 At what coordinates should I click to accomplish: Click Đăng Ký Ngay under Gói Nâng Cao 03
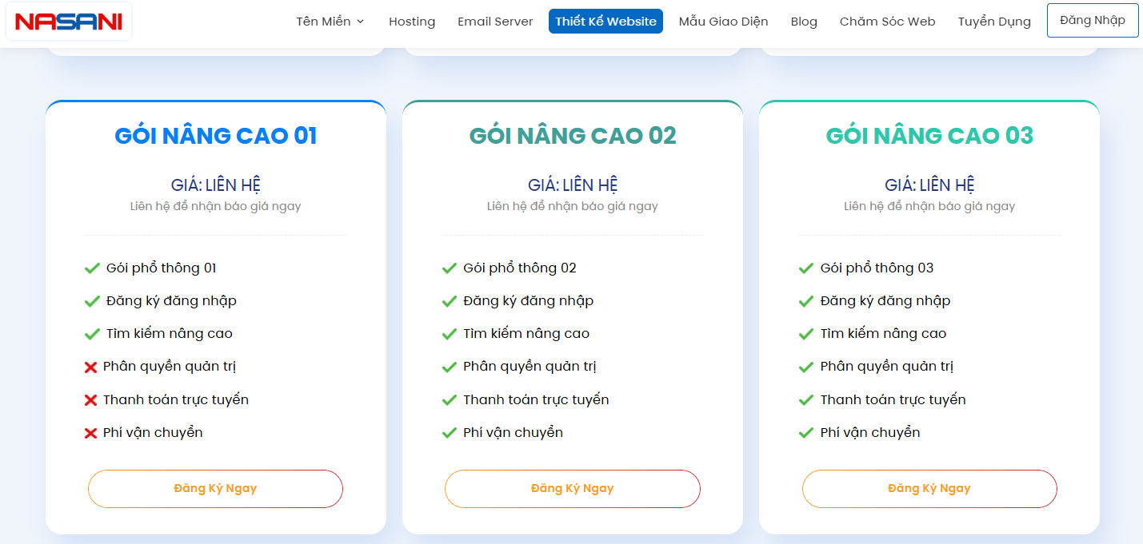[929, 488]
